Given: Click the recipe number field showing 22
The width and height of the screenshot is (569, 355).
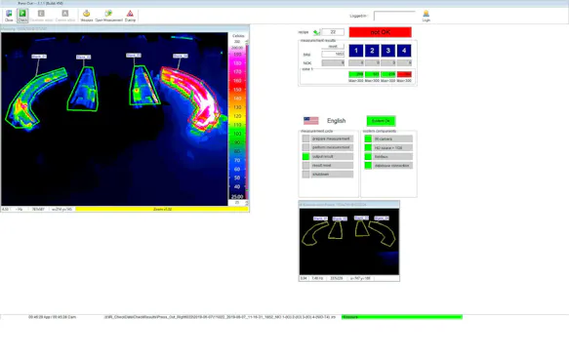Looking at the screenshot, I should 333,32.
